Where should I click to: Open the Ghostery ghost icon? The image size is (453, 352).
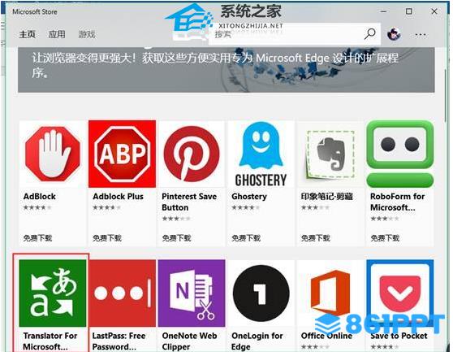tap(261, 154)
